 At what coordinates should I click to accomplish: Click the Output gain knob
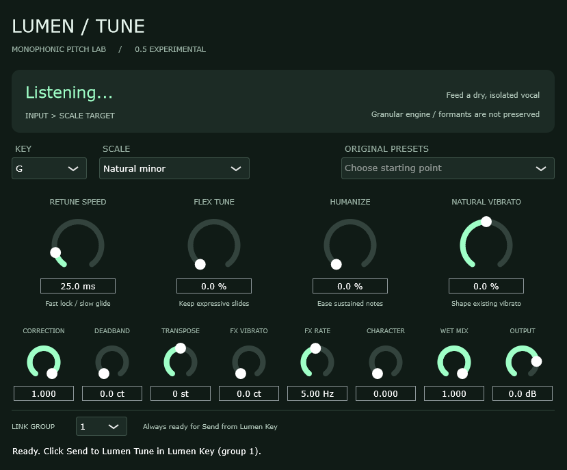(523, 362)
